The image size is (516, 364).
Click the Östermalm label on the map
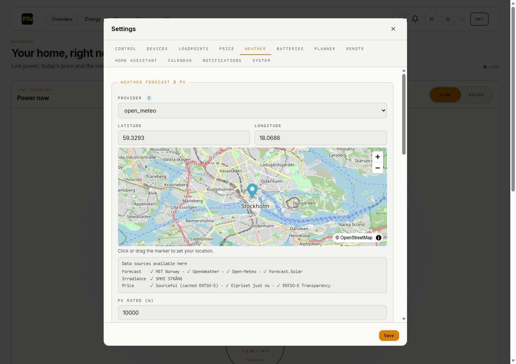pos(272,181)
